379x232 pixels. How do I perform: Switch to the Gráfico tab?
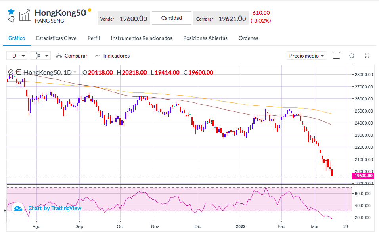[17, 38]
